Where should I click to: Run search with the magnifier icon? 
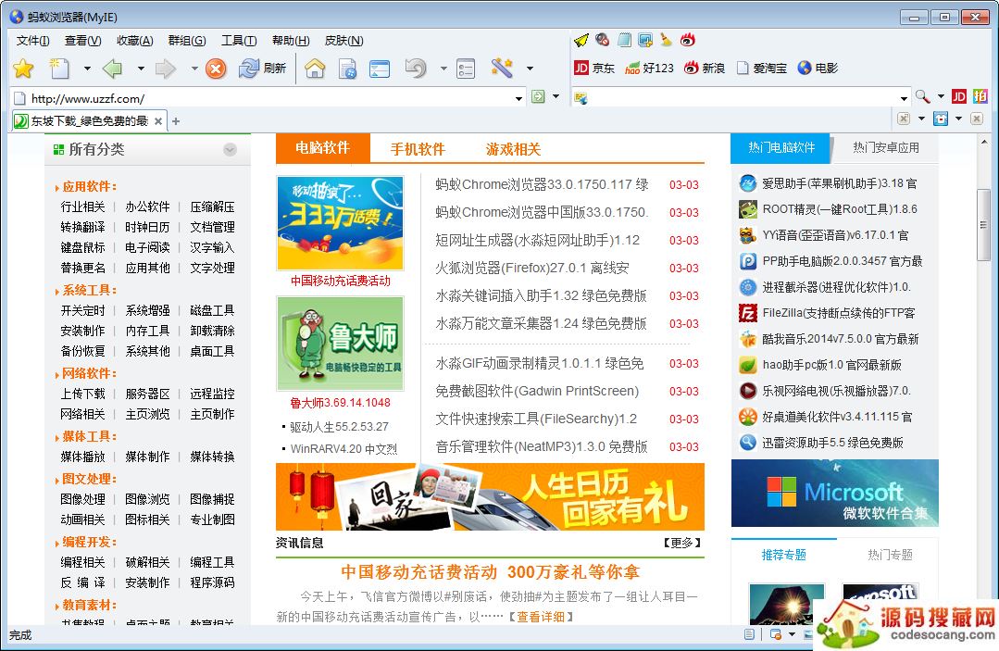[x=922, y=97]
